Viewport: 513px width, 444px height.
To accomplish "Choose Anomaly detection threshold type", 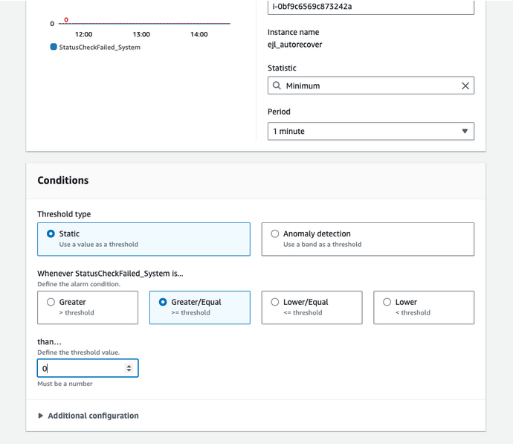I will (275, 234).
